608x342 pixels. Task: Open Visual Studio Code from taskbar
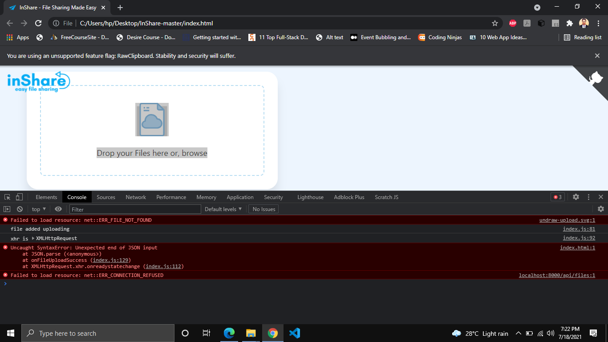(295, 333)
